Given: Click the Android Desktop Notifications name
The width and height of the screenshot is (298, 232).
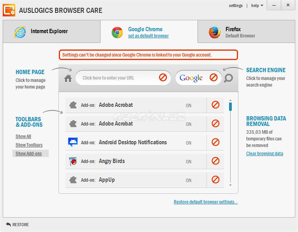Looking at the screenshot, I should 133,142.
